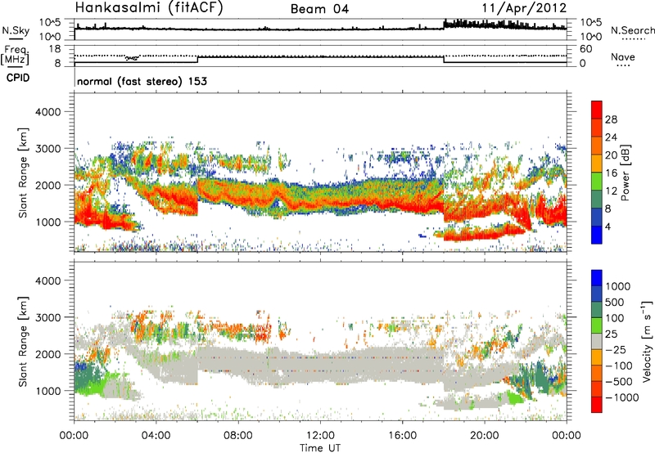Click the 'Hankasalmi (fitACF)' title text

pos(149,8)
